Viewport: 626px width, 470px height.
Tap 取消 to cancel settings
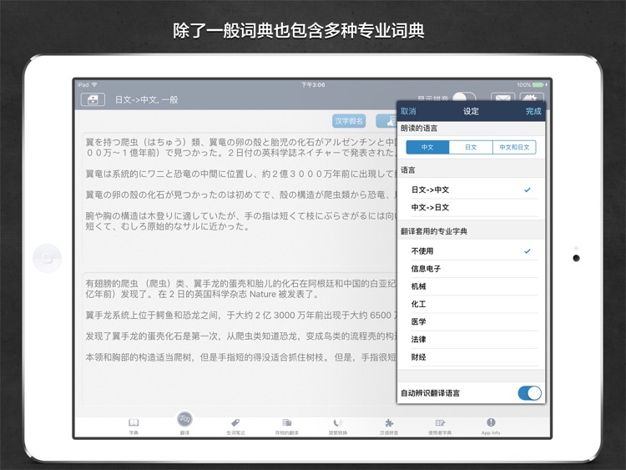click(408, 111)
